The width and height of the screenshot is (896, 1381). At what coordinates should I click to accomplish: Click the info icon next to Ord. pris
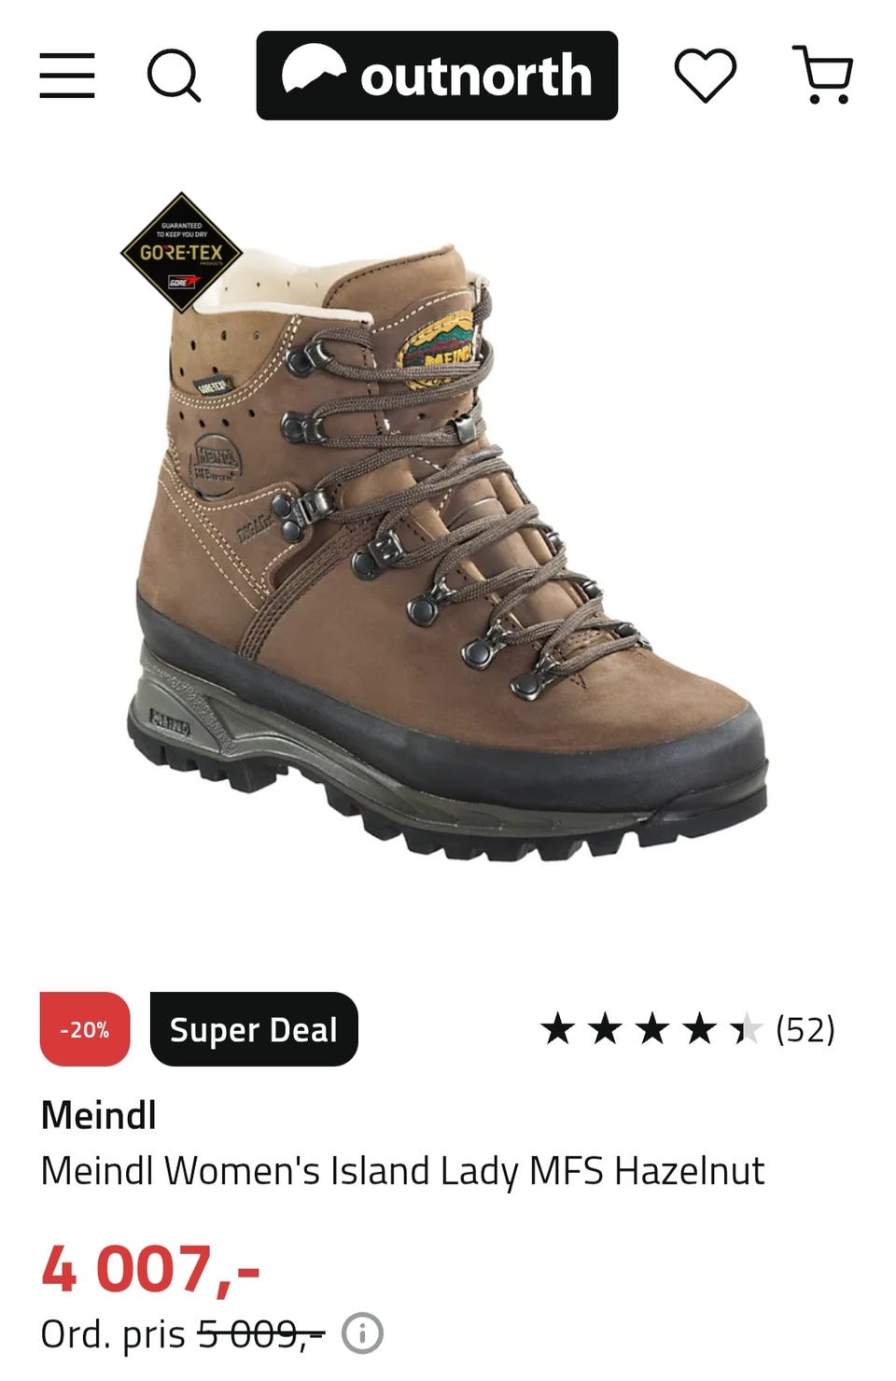click(x=362, y=1333)
